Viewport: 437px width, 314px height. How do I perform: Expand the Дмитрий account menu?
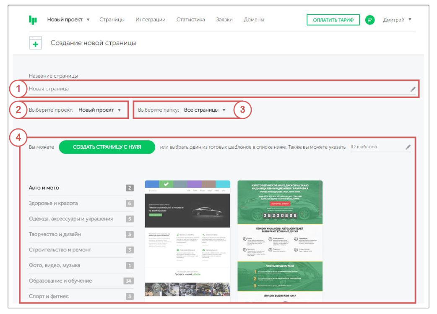point(397,20)
